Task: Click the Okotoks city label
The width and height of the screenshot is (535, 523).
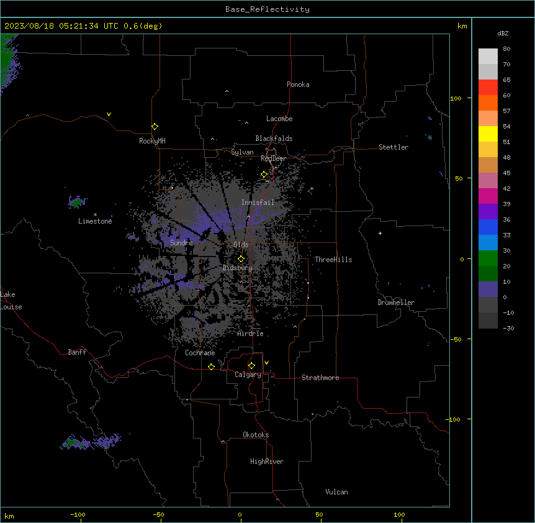Action: point(256,435)
